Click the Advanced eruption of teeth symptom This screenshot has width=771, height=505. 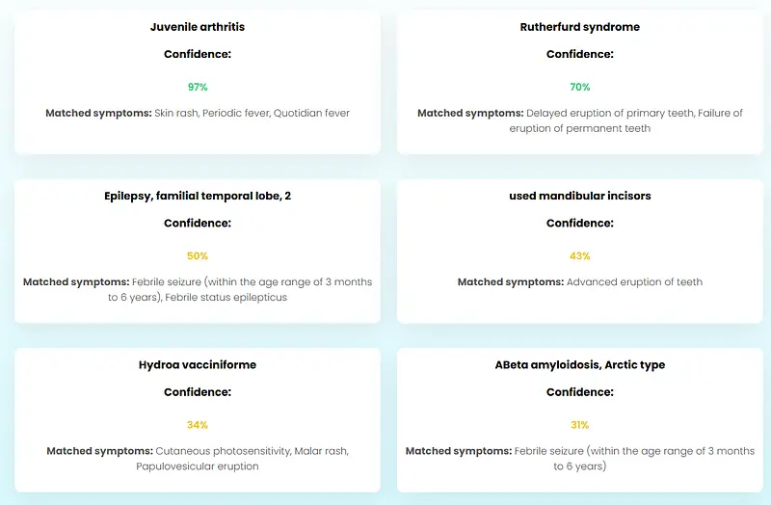634,282
